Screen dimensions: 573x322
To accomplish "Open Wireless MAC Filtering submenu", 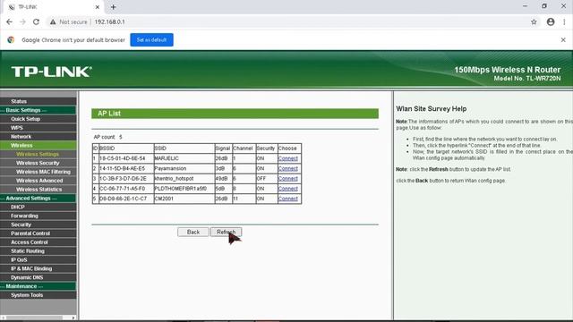I will [38, 172].
